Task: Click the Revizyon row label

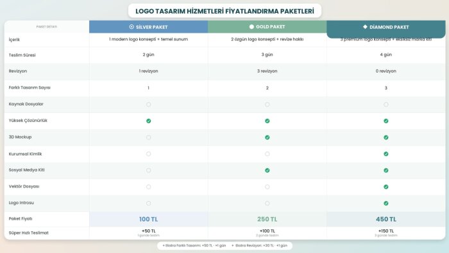Action: coord(18,71)
